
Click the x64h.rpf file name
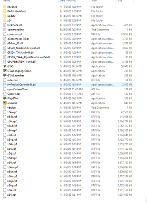12,144
